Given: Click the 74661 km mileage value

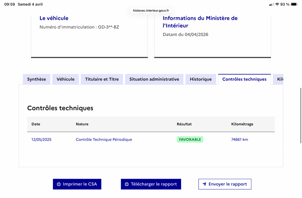Looking at the screenshot, I should (239, 140).
